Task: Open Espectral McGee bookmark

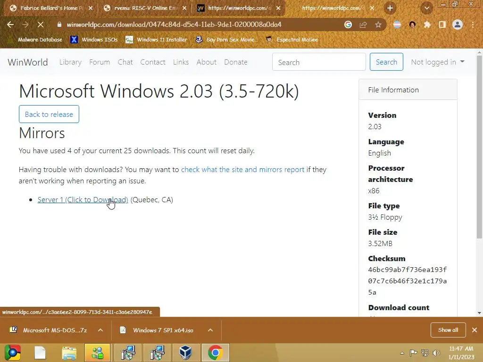Action: point(292,40)
